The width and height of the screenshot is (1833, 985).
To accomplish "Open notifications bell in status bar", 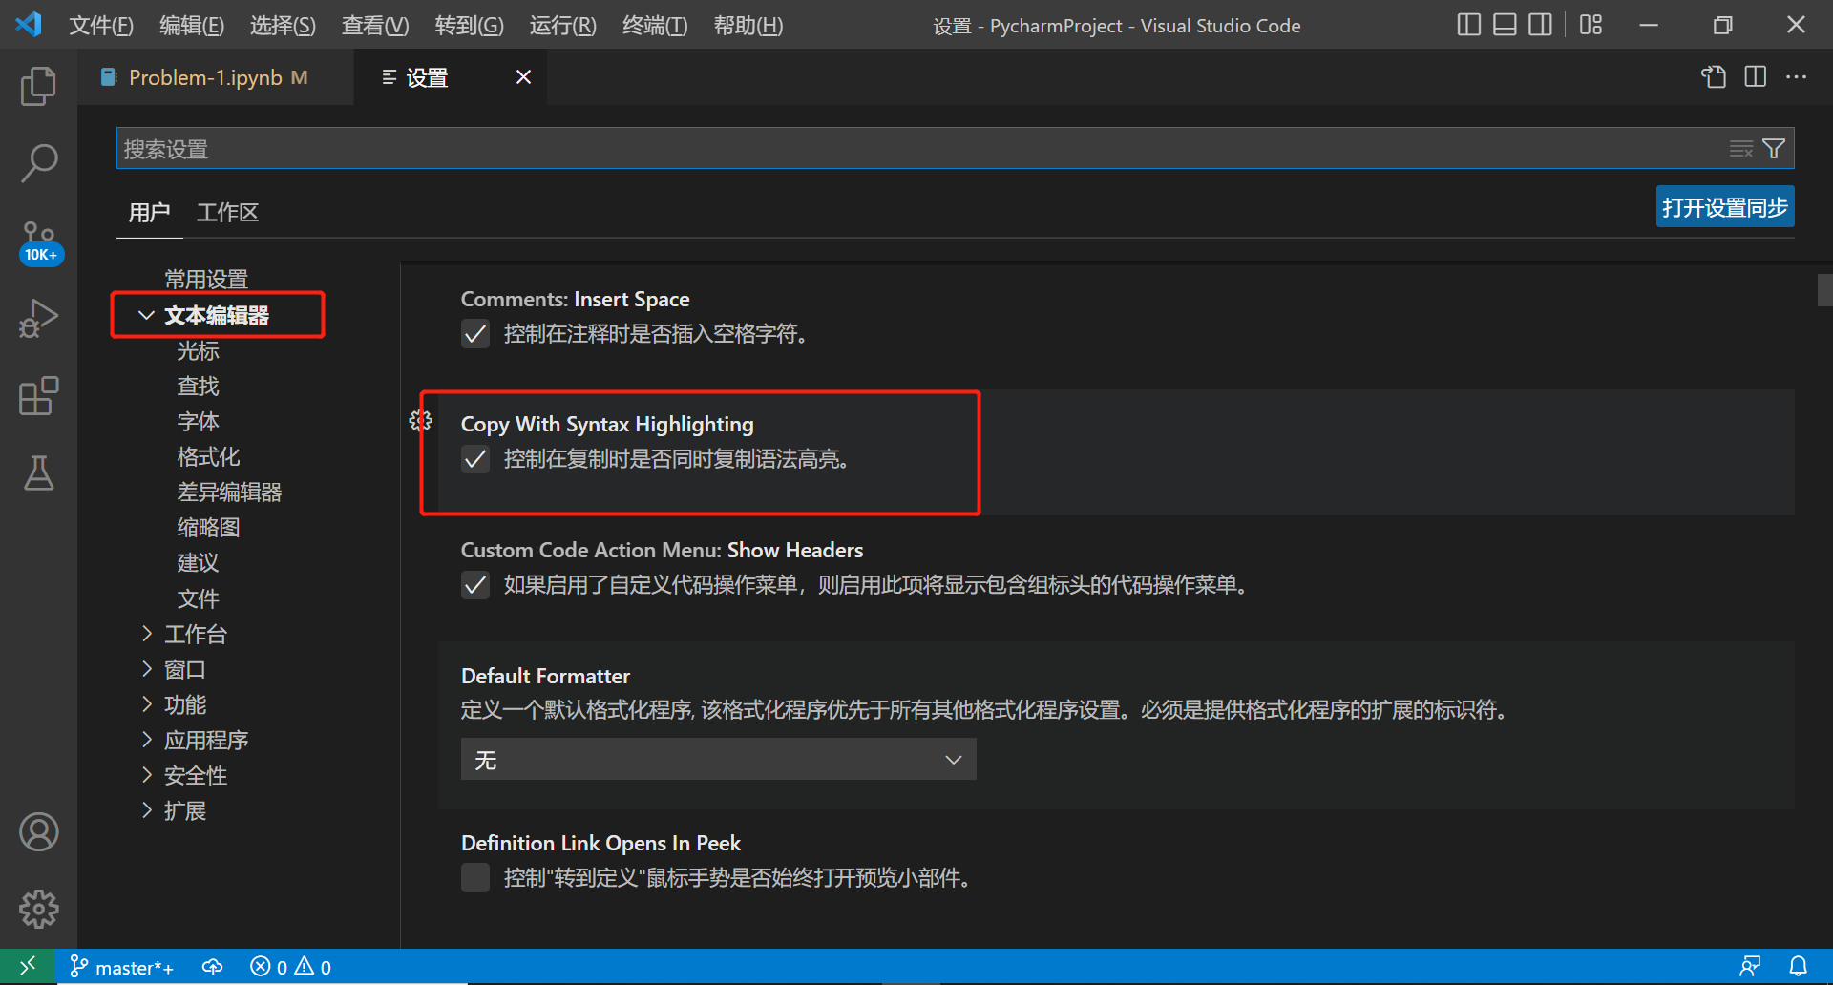I will (1798, 967).
